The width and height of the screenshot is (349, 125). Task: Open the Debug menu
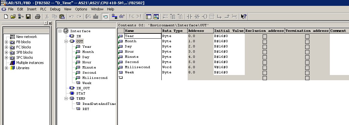(55, 9)
